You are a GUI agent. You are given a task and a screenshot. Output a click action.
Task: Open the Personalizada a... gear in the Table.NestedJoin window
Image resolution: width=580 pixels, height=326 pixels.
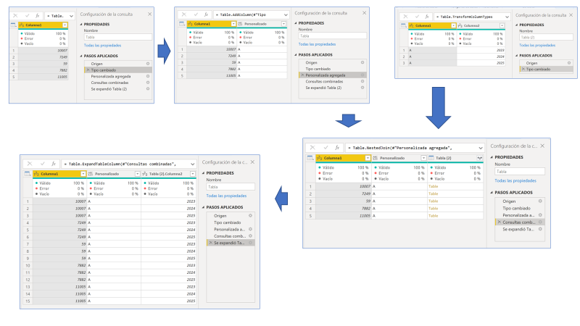tap(540, 214)
